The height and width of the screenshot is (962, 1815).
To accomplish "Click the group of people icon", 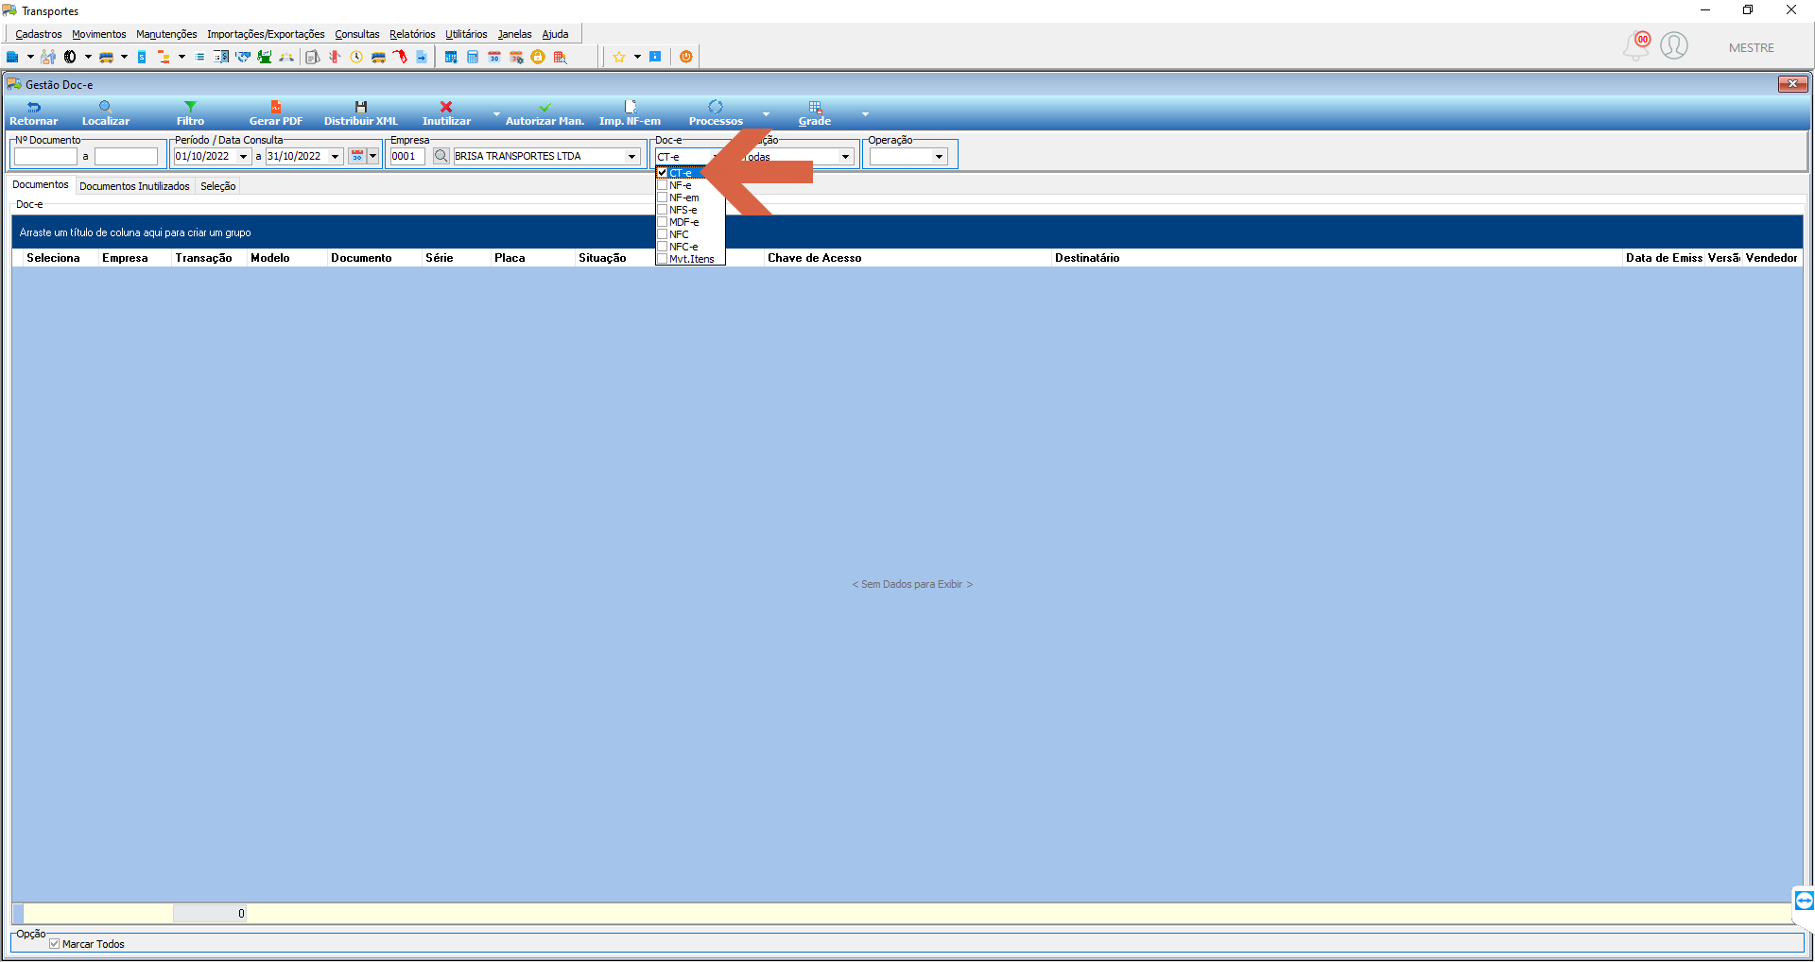I will tap(286, 57).
